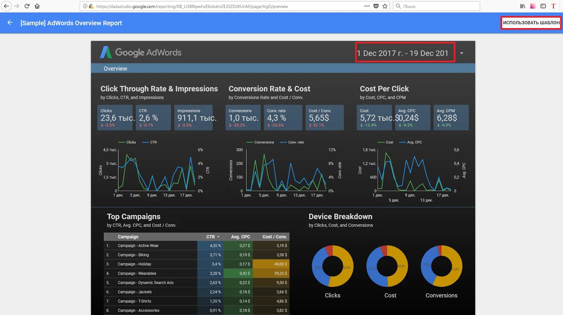Sort by Cost / Conv. column header
The width and height of the screenshot is (563, 315).
click(x=274, y=237)
